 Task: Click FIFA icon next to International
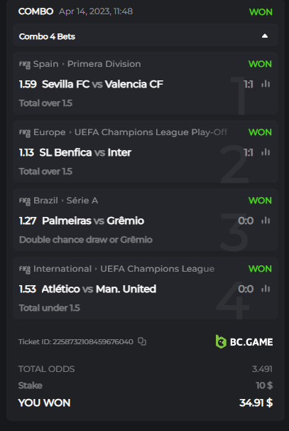25,270
